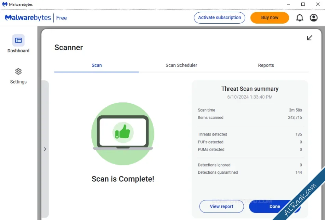Viewport: 325px width, 220px height.
Task: Switch to the Reports tab
Action: pos(266,65)
